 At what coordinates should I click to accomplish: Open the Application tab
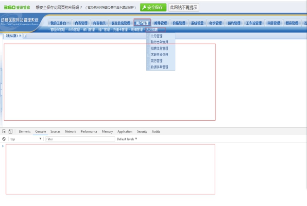coord(125,131)
